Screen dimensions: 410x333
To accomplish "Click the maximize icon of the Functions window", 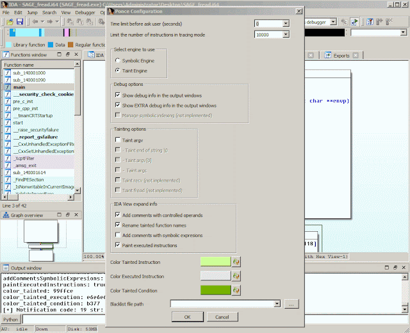I will click(59, 54).
